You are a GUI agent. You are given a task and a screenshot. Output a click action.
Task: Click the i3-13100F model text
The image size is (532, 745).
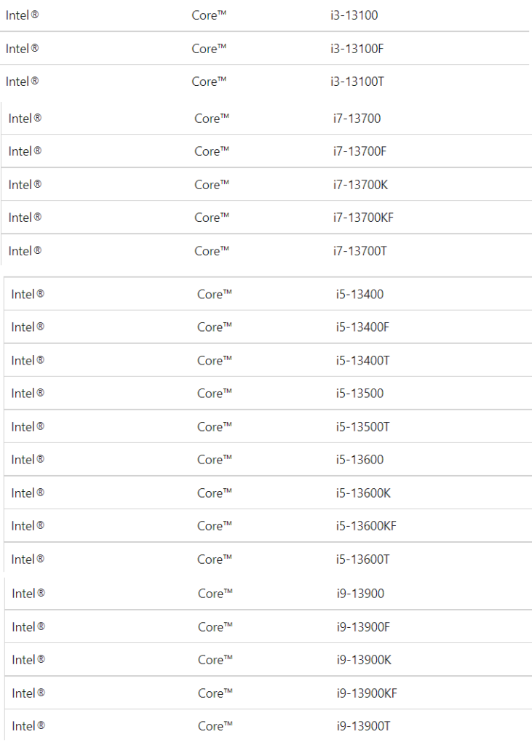pyautogui.click(x=357, y=49)
